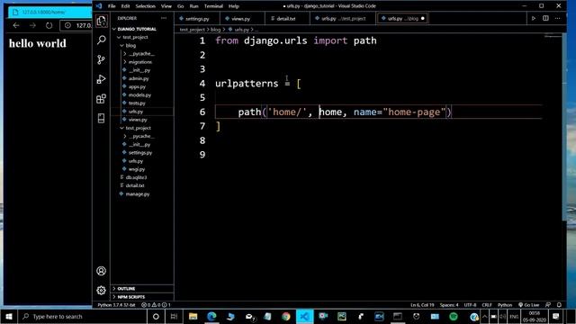Open the File menu

[112, 6]
